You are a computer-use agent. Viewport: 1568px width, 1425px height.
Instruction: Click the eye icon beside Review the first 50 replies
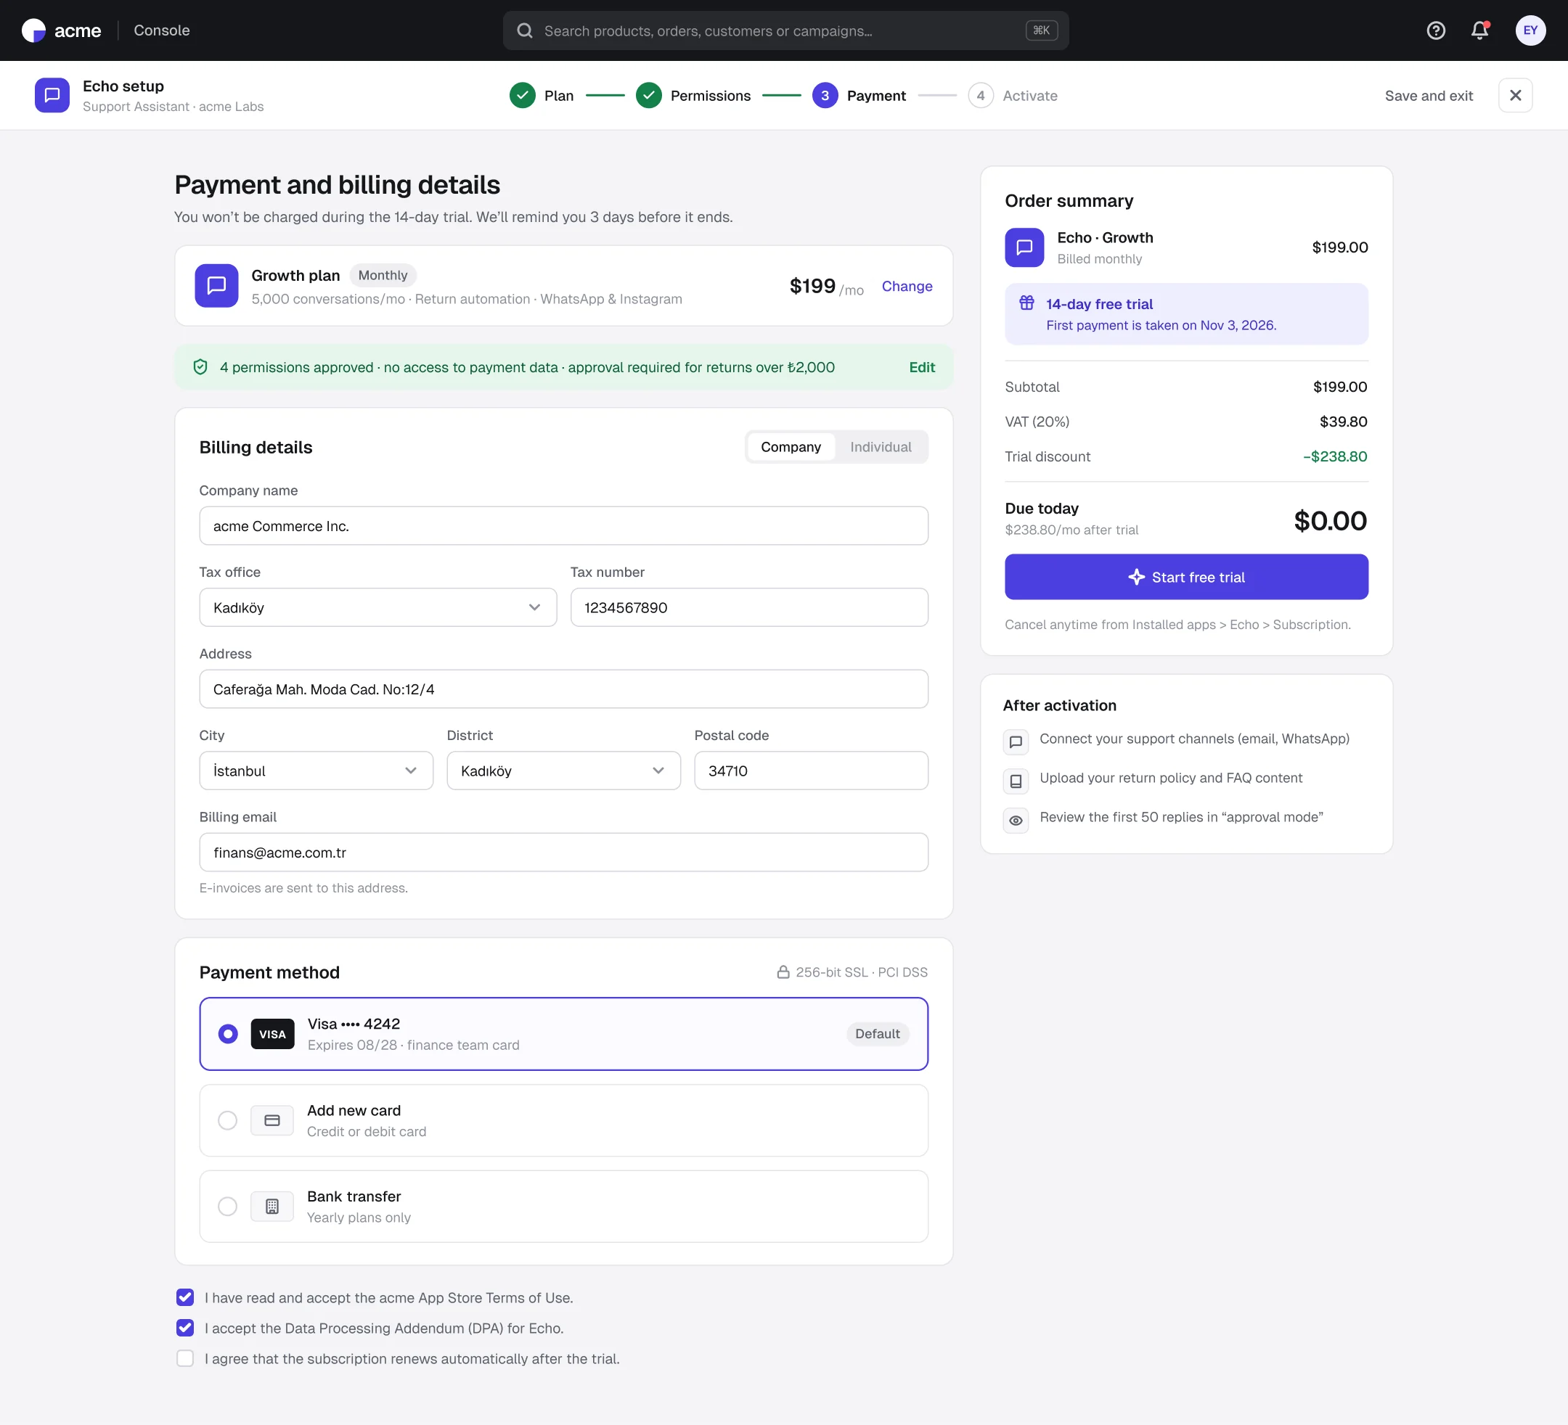[1016, 820]
